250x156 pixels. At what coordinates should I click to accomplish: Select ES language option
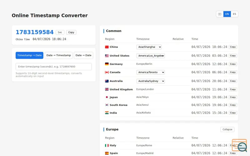click(234, 14)
